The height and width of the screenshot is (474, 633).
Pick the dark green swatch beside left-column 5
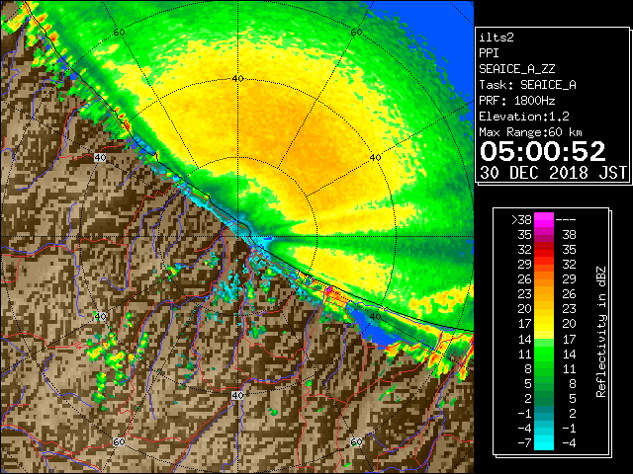click(x=544, y=383)
